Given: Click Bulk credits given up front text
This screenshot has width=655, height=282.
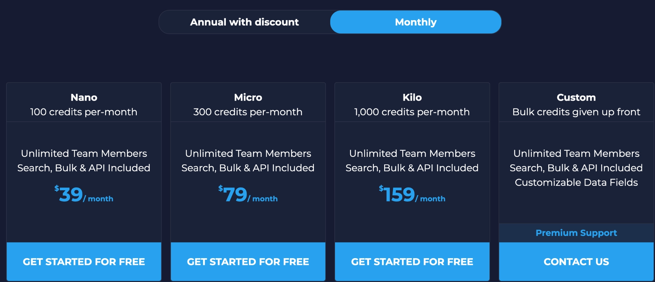Looking at the screenshot, I should click(576, 112).
